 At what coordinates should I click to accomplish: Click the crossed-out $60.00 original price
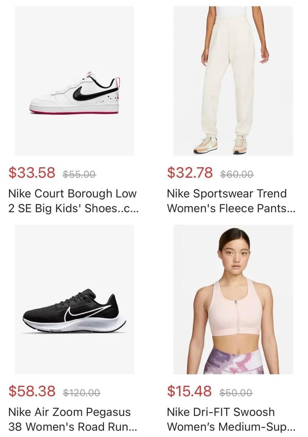point(237,174)
